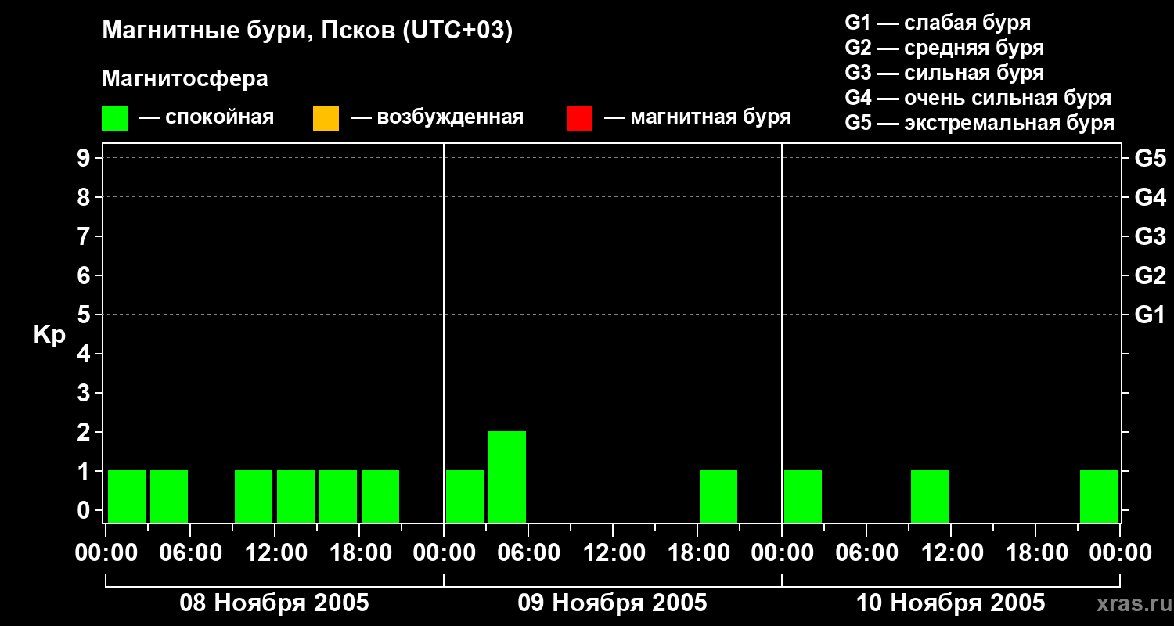Select the 00:00–03:00 bar on 09 Ноября
Screen dimensions: 1174x626
[465, 496]
